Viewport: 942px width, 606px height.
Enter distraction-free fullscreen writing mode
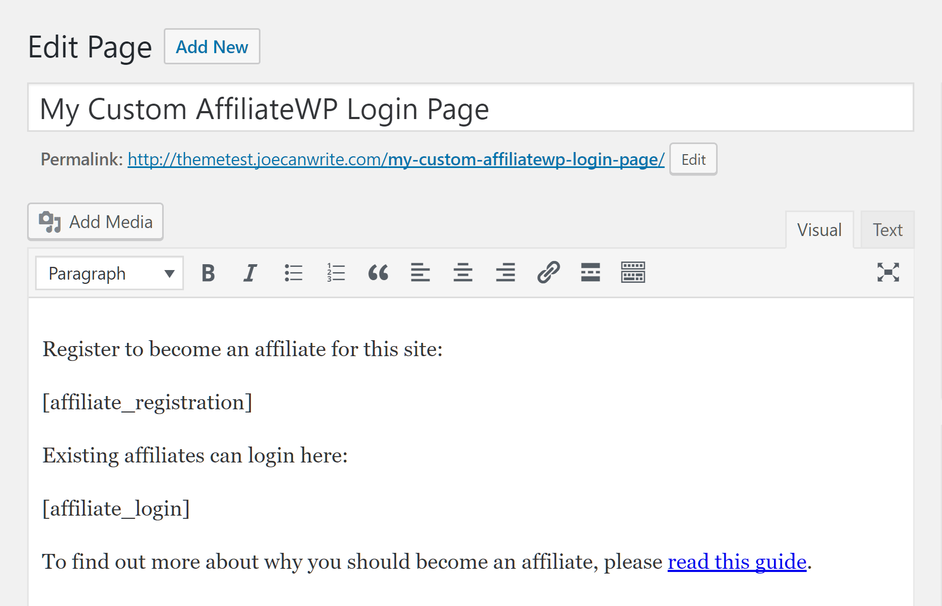[888, 273]
